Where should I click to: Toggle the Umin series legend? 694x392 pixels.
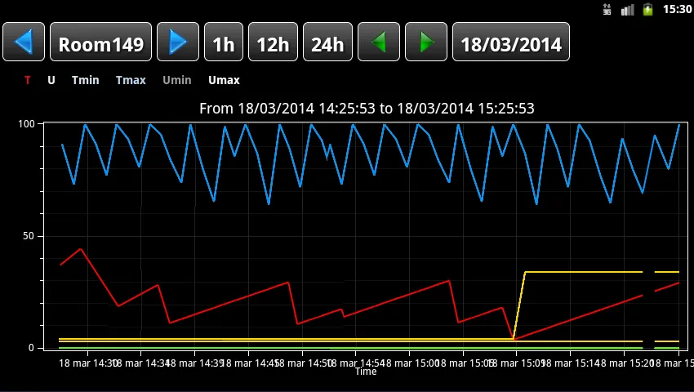click(176, 80)
